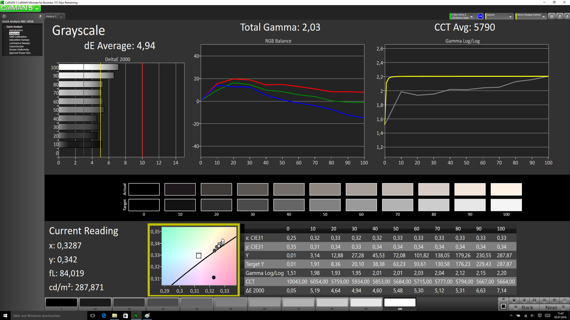Open the X-Rite i1Pro 2 meter dropdown

pyautogui.click(x=471, y=16)
